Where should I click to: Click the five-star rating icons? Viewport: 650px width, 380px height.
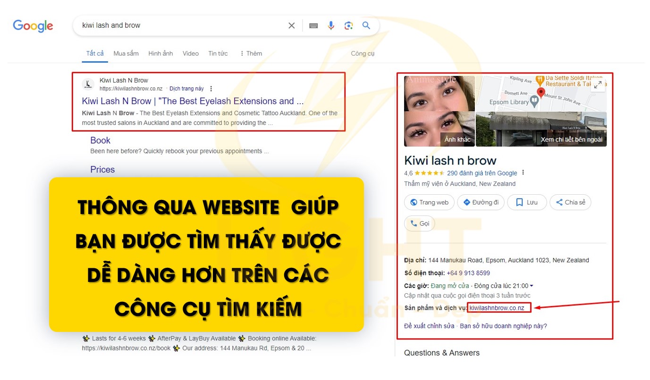(x=430, y=173)
